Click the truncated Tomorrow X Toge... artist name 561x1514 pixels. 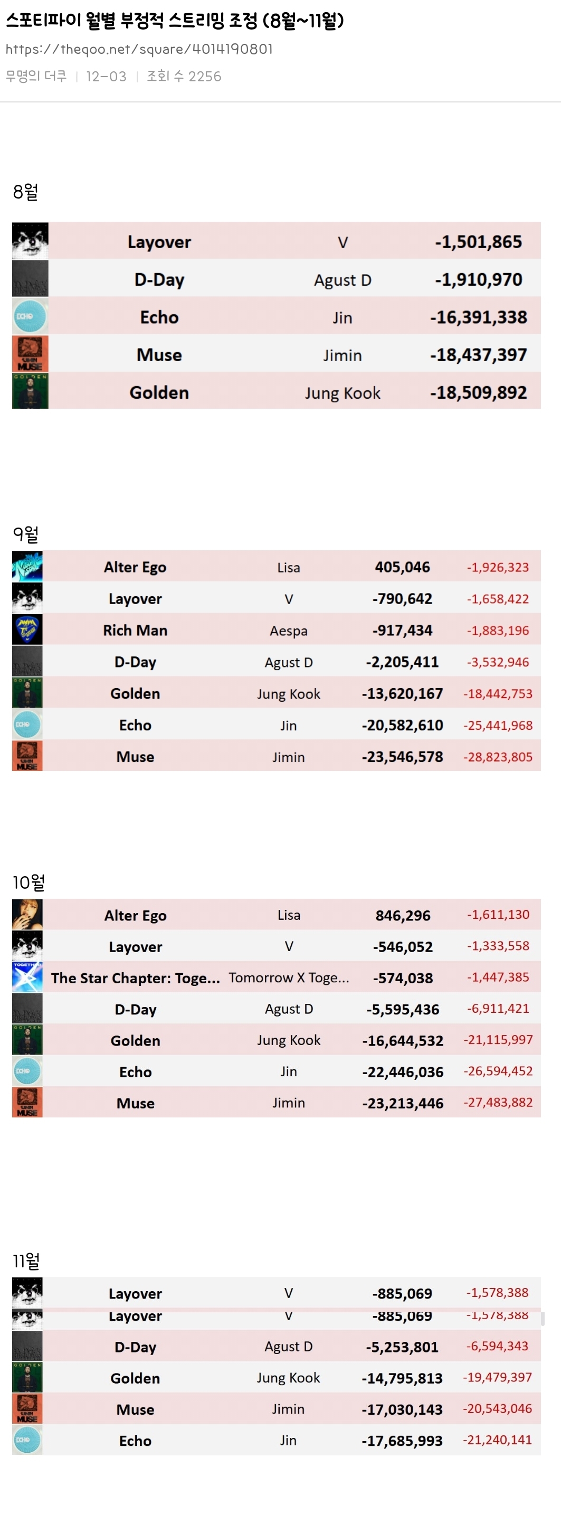[289, 977]
